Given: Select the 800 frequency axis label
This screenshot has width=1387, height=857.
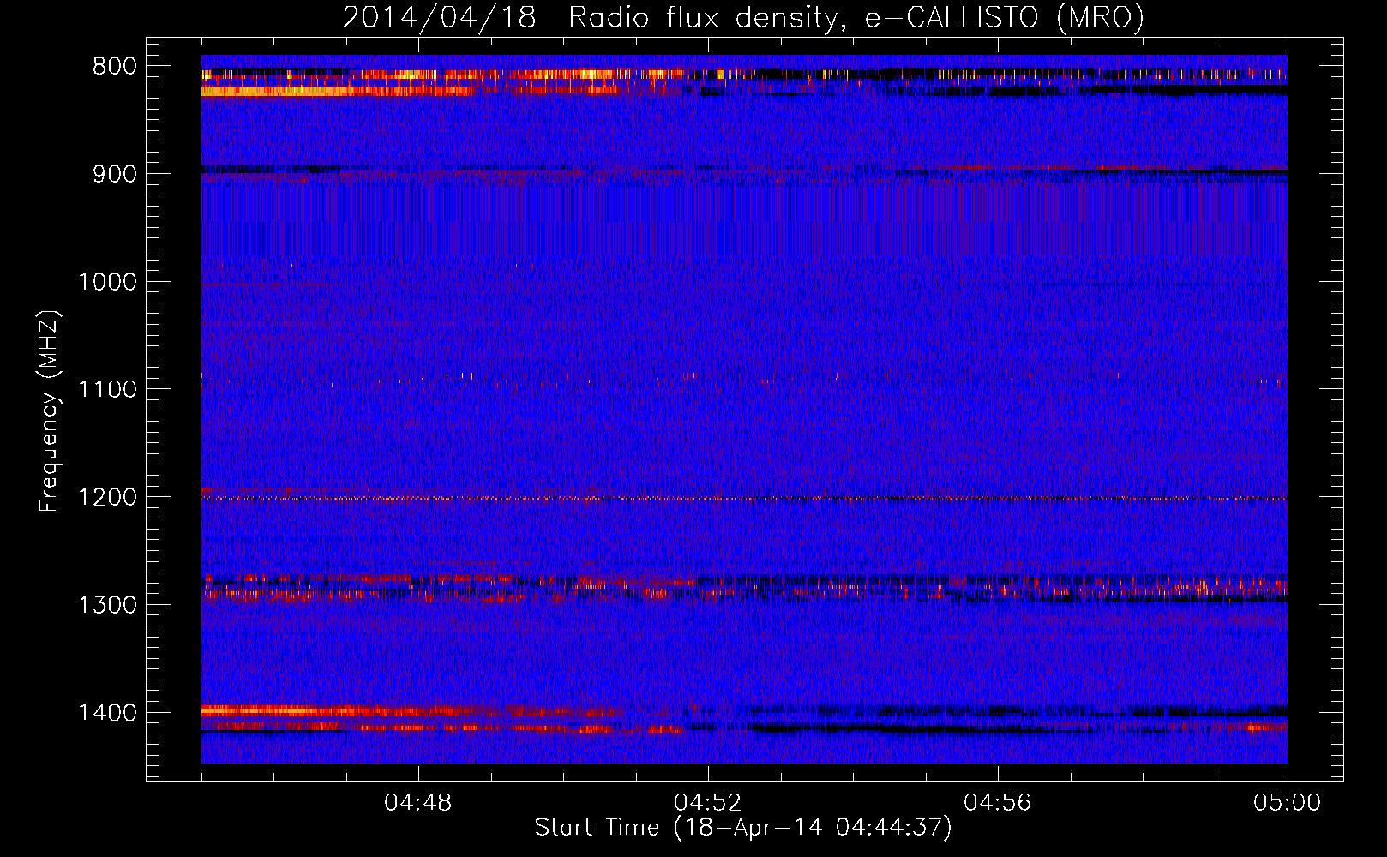Looking at the screenshot, I should tap(115, 67).
